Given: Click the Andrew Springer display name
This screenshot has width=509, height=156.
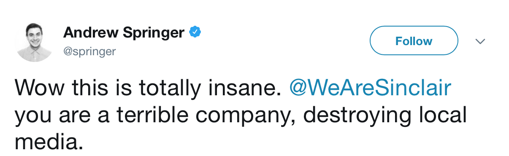Looking at the screenshot, I should [124, 32].
